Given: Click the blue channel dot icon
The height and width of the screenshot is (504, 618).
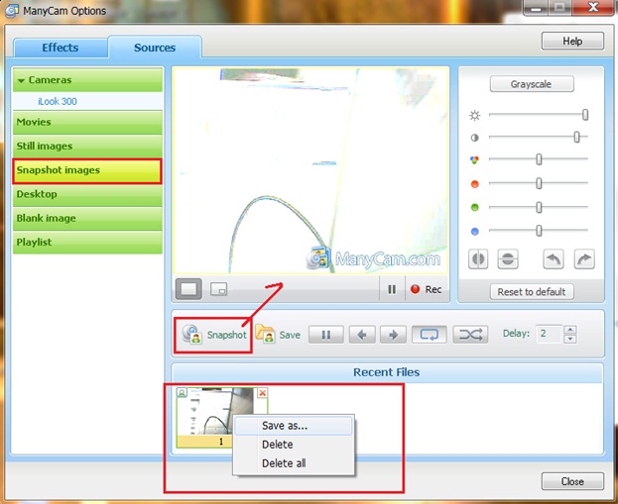Looking at the screenshot, I should pos(474,232).
